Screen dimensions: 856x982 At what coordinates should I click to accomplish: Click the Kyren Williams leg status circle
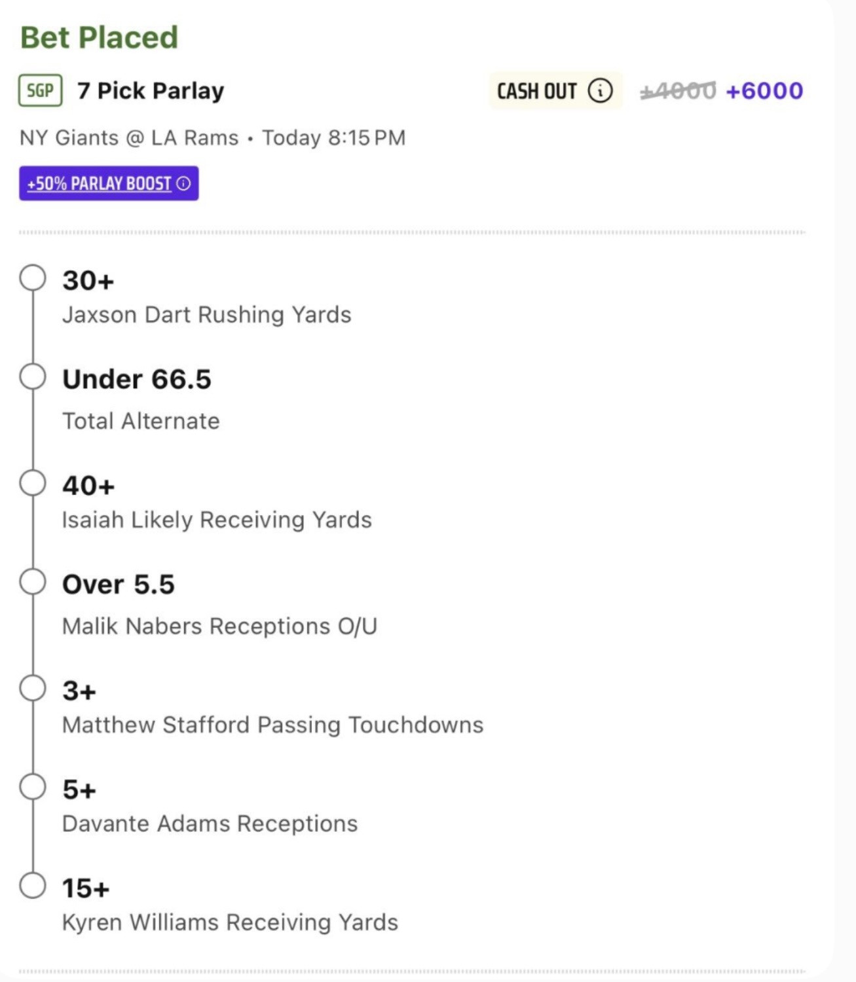(33, 886)
